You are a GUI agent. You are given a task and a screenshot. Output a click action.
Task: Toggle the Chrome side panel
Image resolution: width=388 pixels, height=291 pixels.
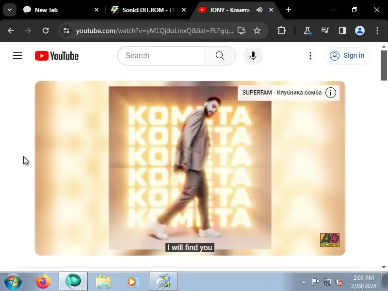342,31
